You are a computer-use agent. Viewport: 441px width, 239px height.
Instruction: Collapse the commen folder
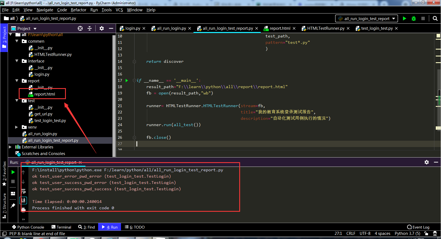[17, 41]
